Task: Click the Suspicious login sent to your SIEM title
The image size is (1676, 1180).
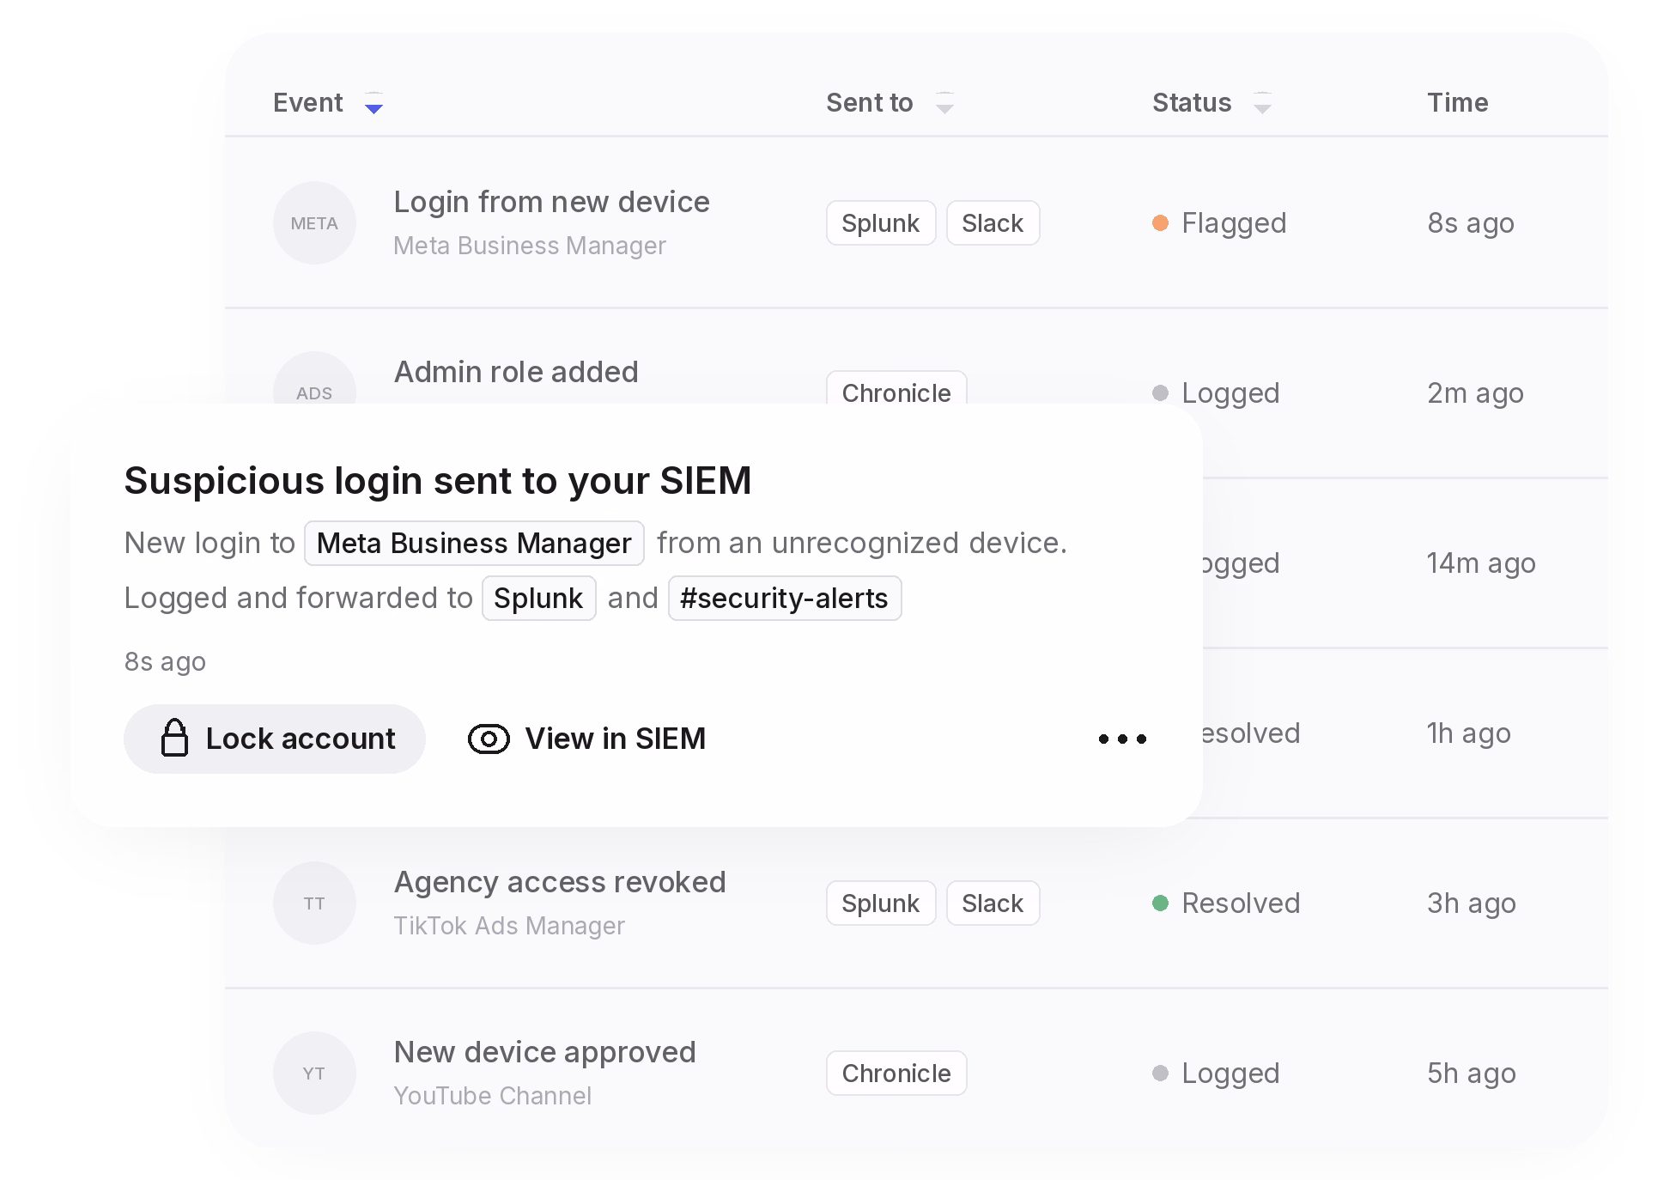Action: (438, 481)
